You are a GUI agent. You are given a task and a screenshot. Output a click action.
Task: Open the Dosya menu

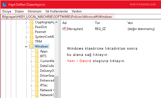tap(7, 11)
